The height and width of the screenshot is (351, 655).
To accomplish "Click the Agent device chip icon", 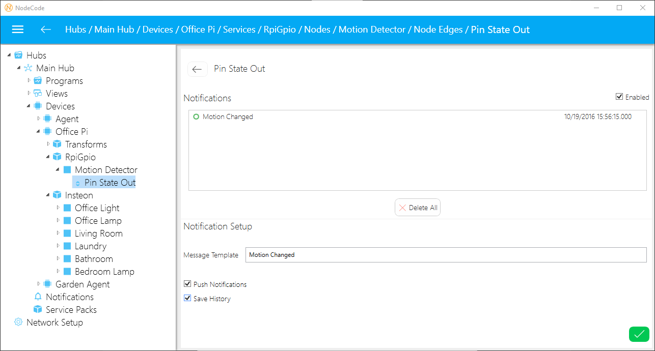I will point(47,119).
